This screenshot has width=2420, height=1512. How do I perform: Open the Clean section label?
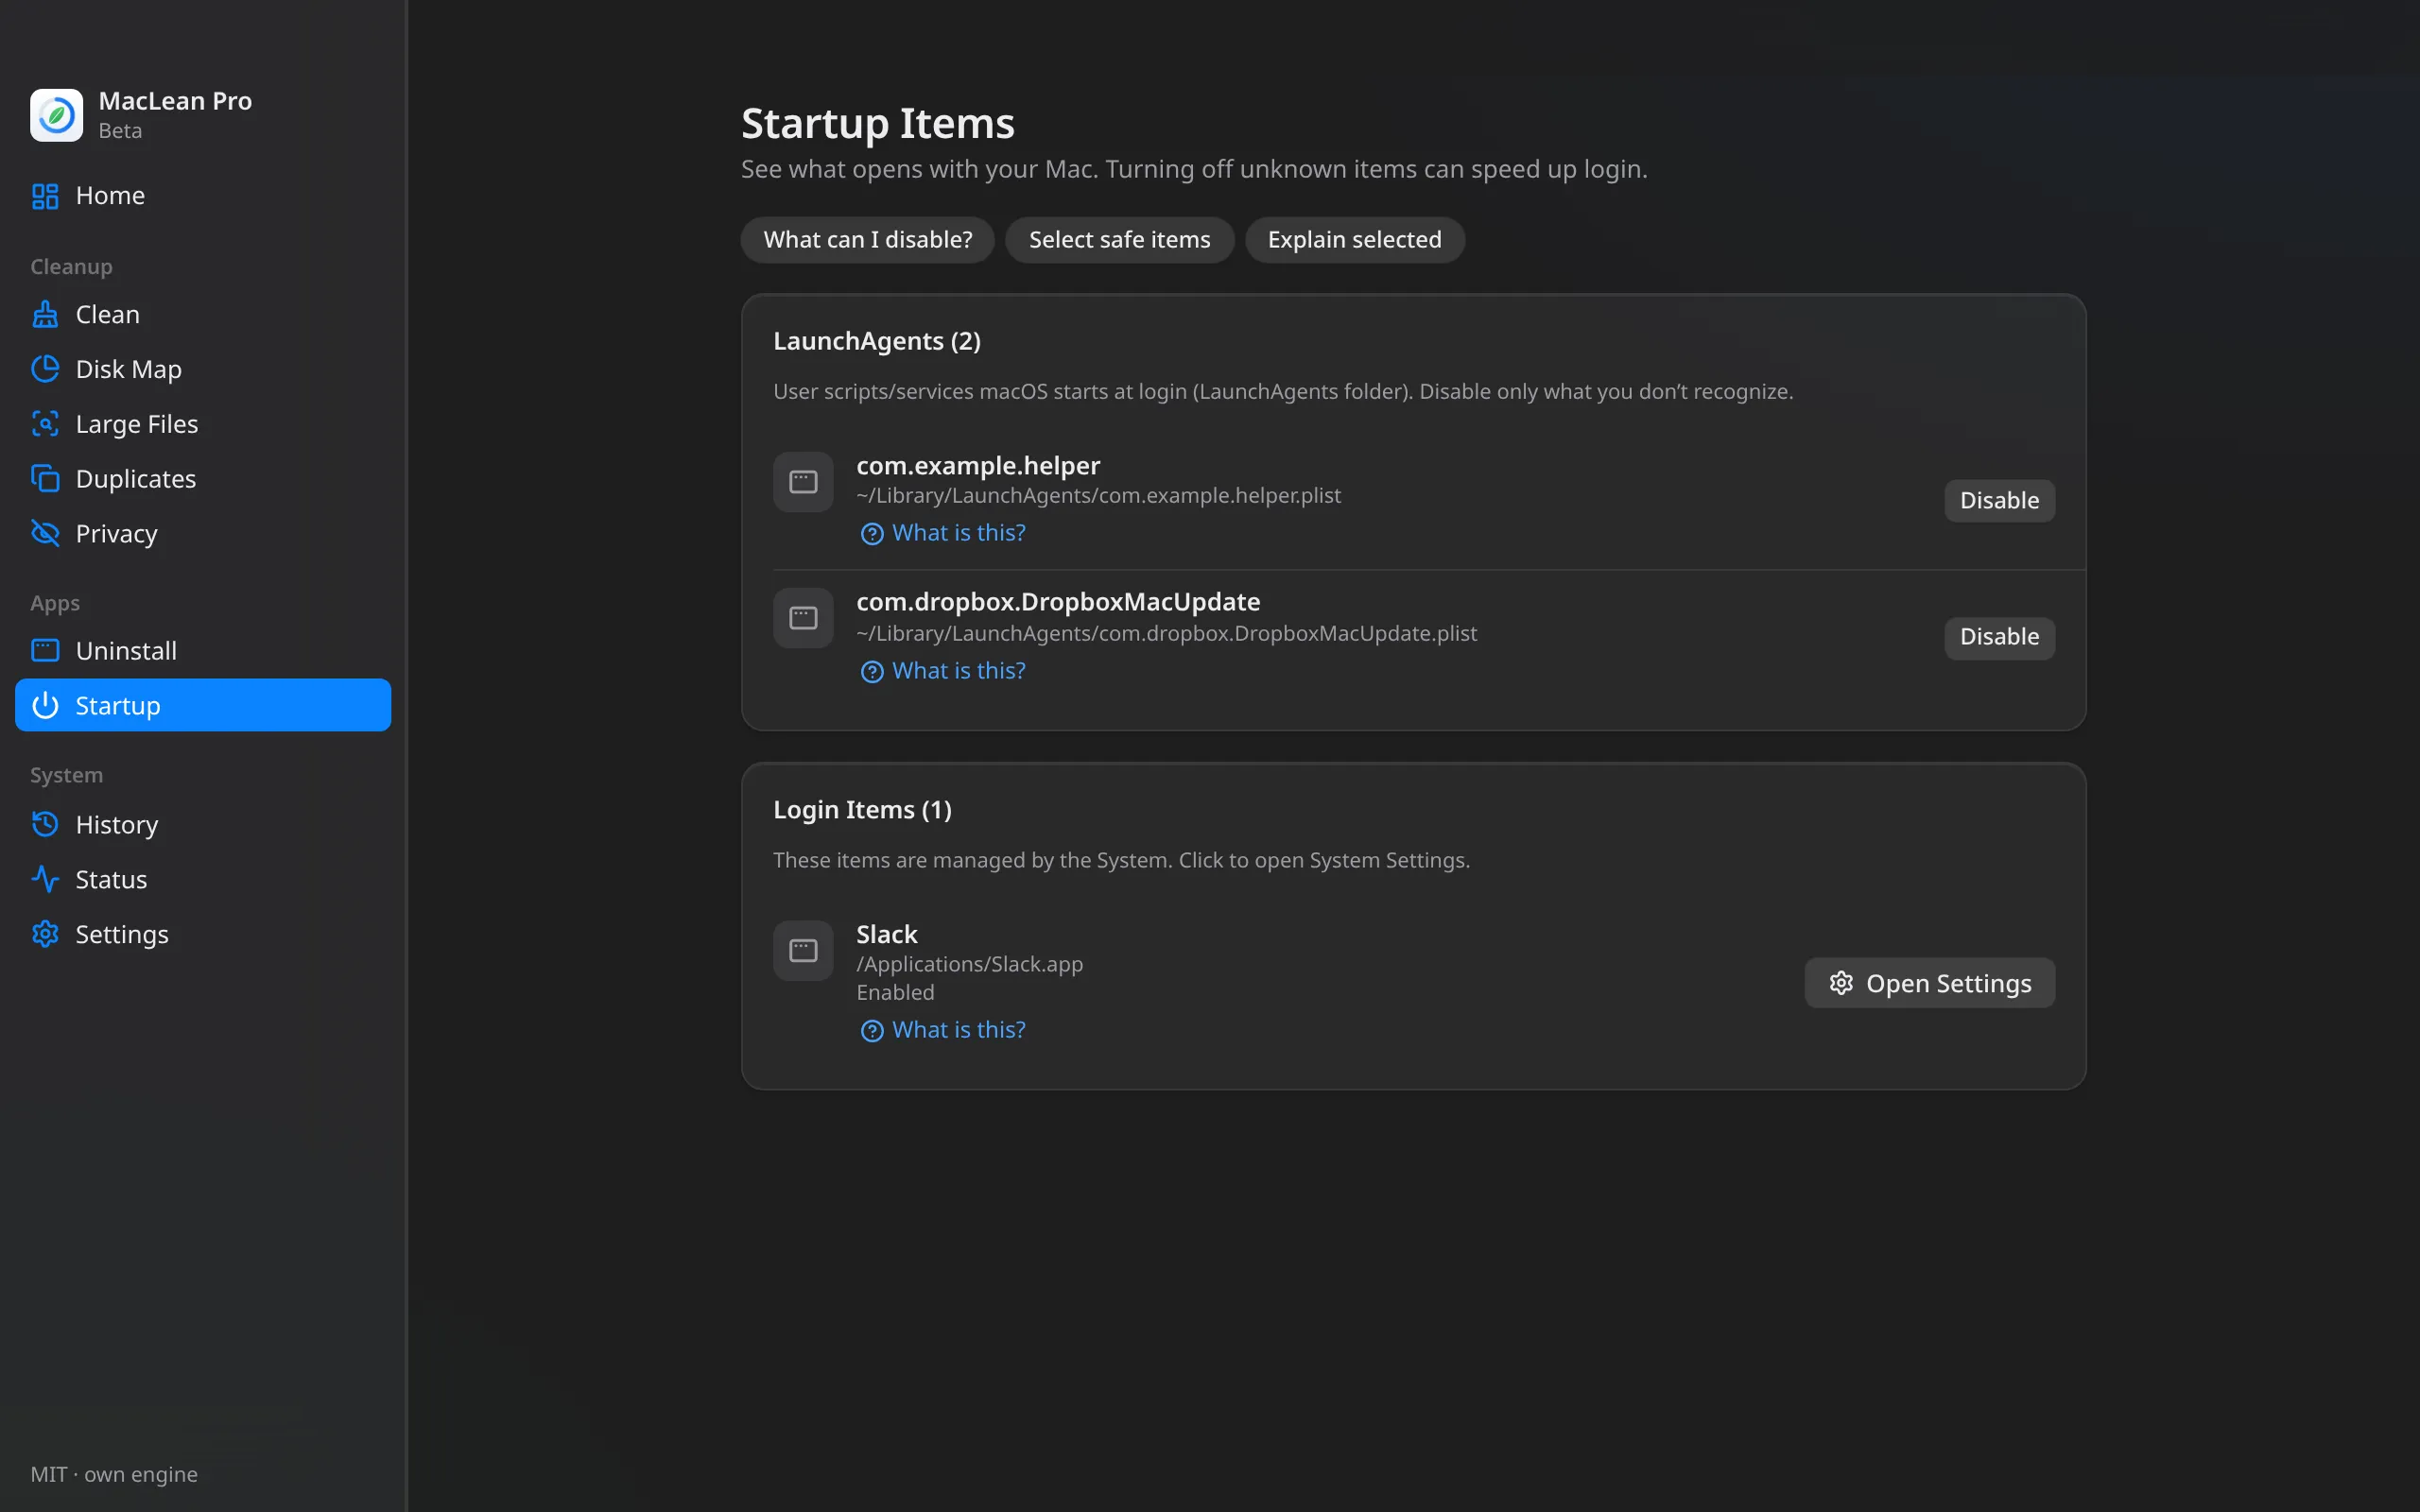coord(108,315)
